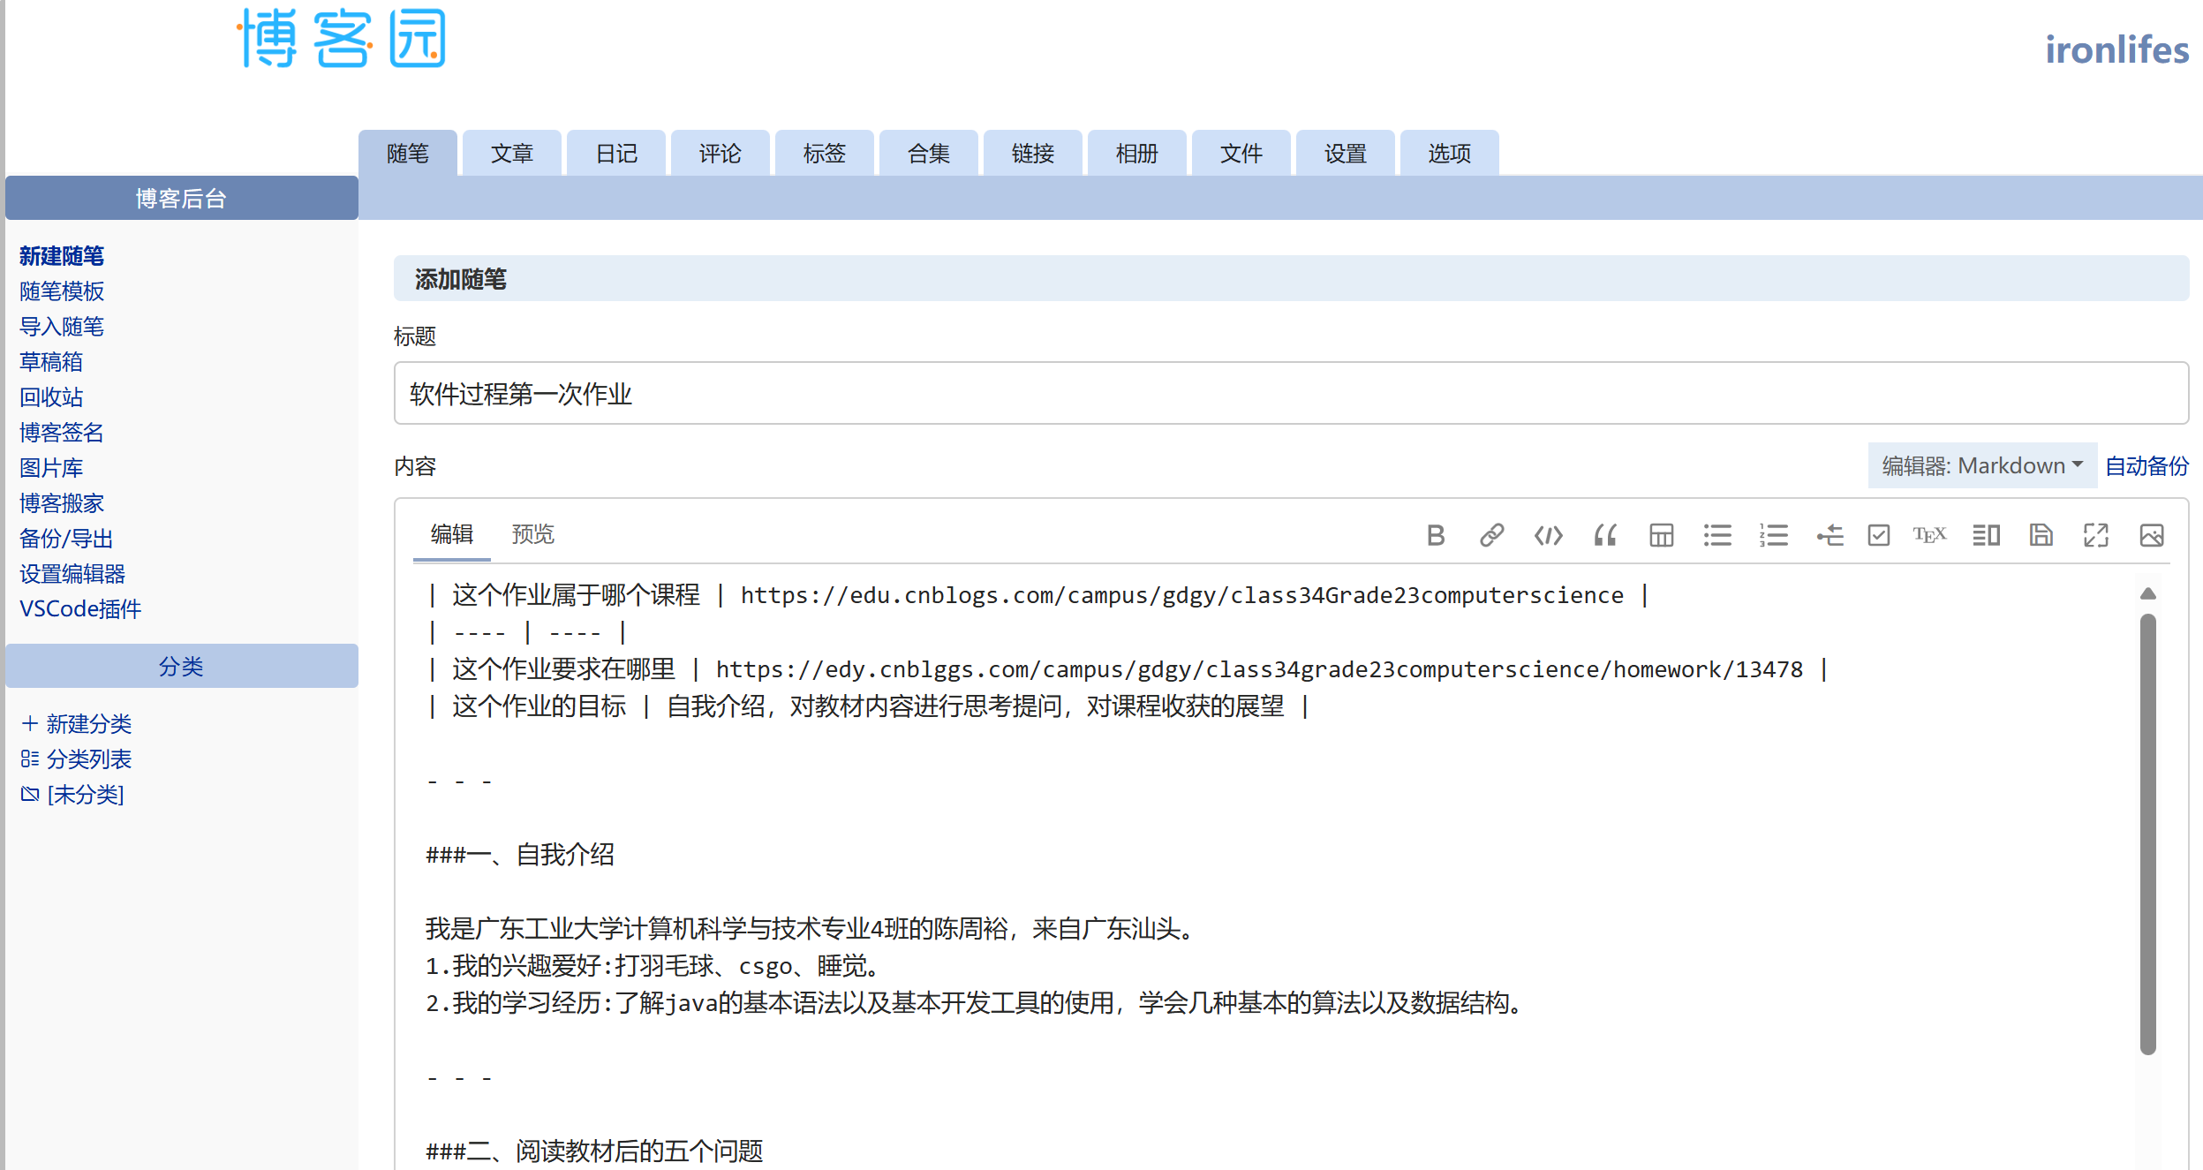Insert a TeX math formula

pos(1930,535)
